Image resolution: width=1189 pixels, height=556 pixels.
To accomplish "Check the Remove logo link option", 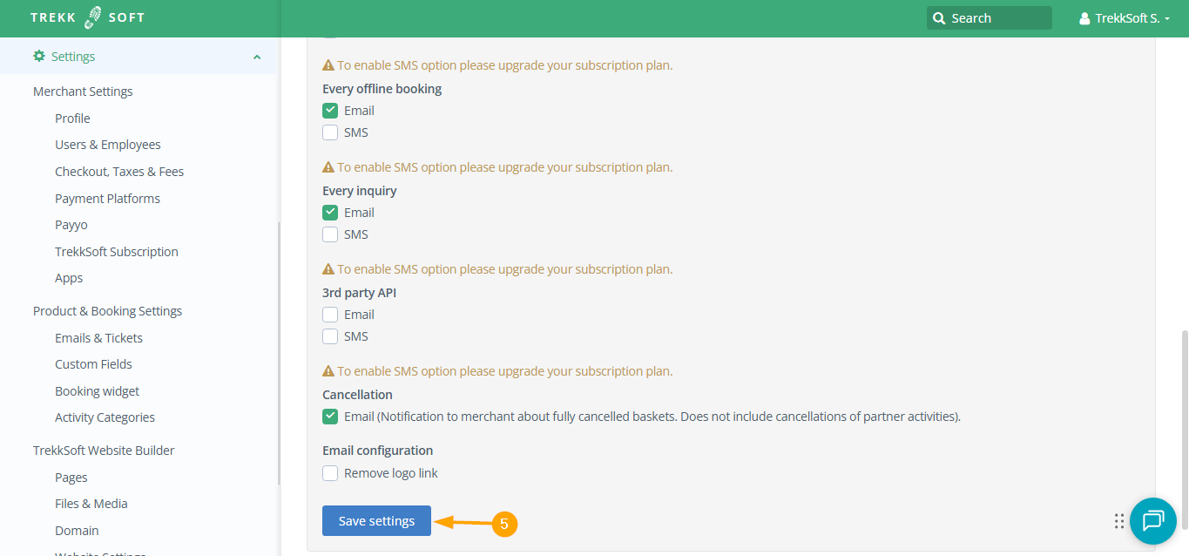I will 330,473.
